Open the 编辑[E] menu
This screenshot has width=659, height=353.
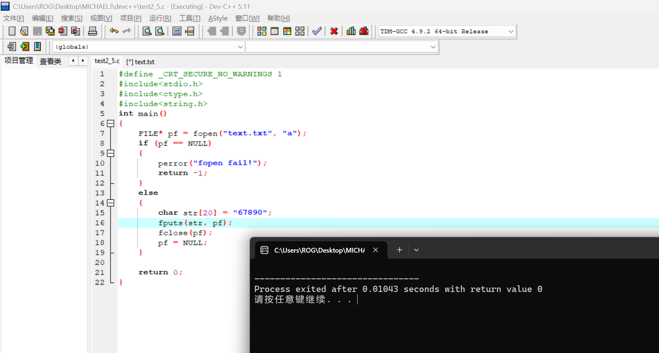42,18
